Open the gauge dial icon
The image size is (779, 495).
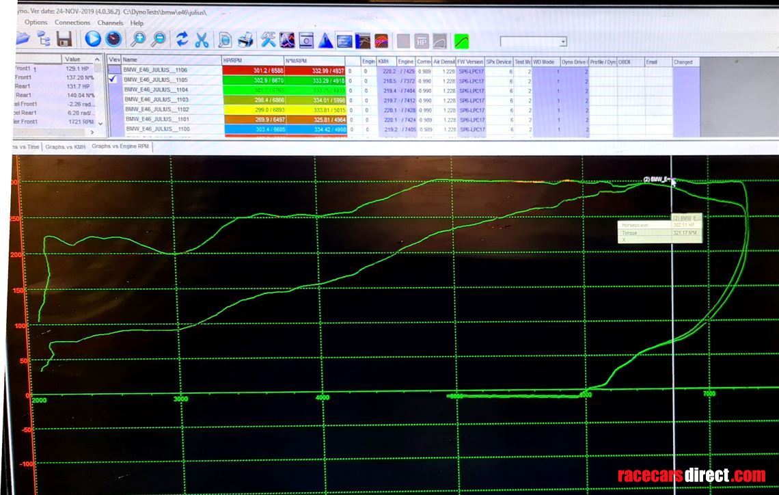(113, 40)
